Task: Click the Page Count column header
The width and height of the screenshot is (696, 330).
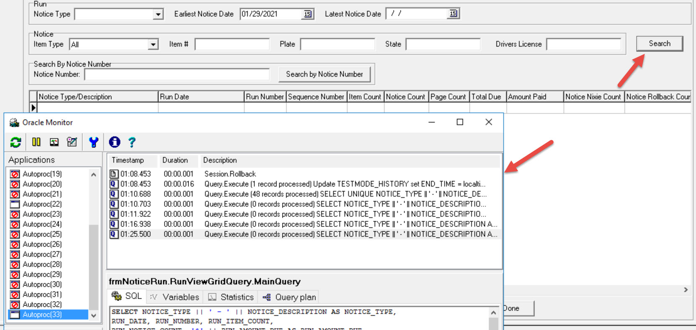Action: [x=449, y=97]
